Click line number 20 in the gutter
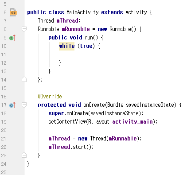This screenshot has width=187, height=175. pyautogui.click(x=4, y=130)
